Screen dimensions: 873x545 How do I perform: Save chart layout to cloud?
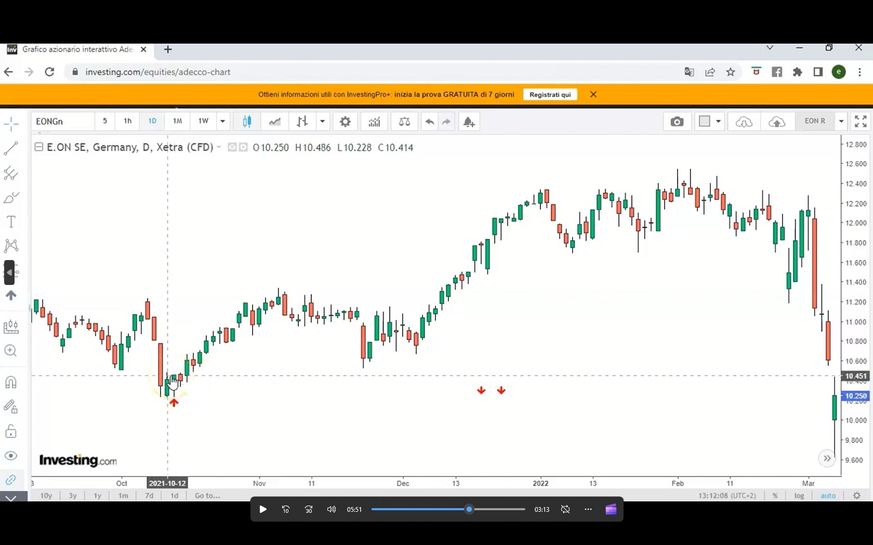click(x=777, y=121)
